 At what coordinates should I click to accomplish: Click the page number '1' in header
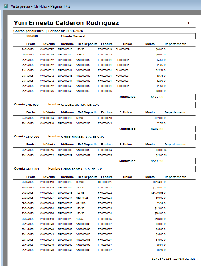188,23
